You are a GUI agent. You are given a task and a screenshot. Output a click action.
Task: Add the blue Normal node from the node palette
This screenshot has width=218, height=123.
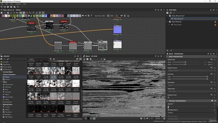[46, 16]
